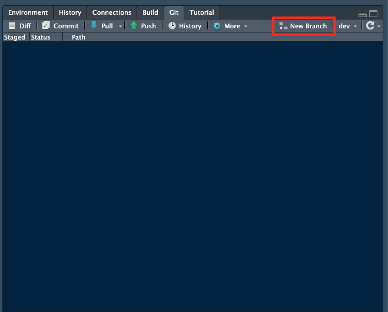The image size is (388, 312).
Task: Switch to the History tab
Action: pos(70,12)
